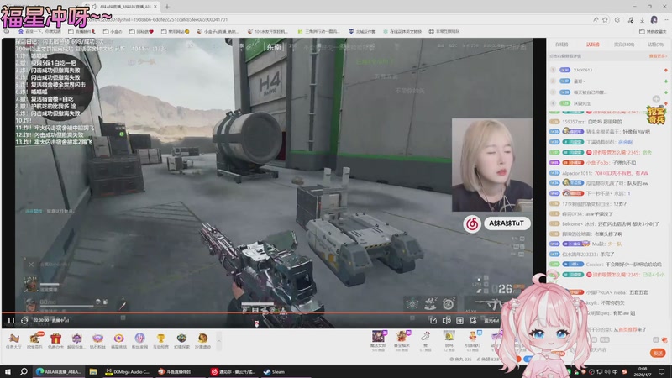This screenshot has height=378, width=672.
Task: Open the 任务大厅 task hall icon
Action: [13, 340]
